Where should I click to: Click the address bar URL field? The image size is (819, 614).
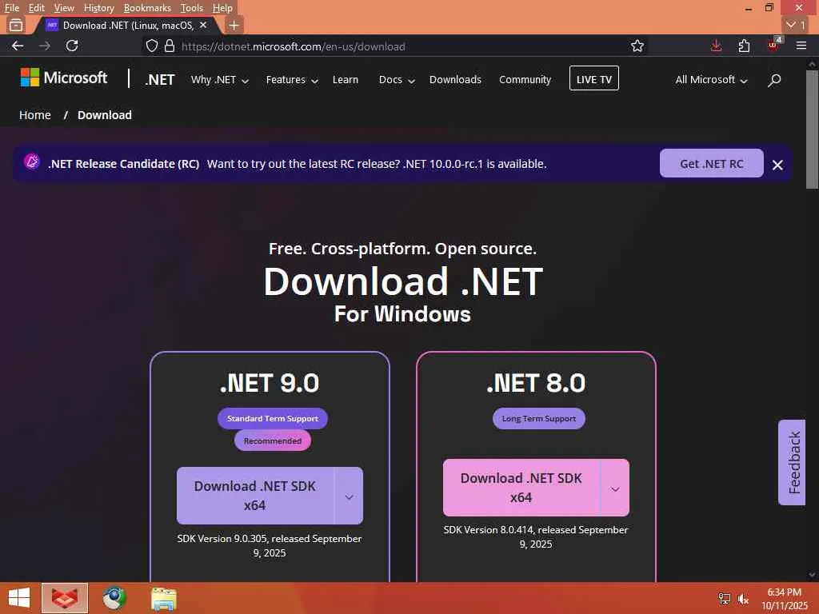397,46
